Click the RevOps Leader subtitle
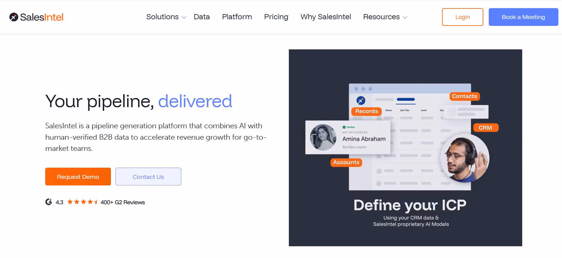 [x=354, y=147]
